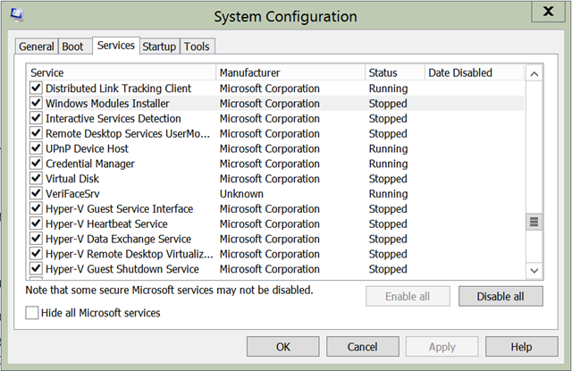This screenshot has width=572, height=371.
Task: Enable Hide all Microsoft services checkbox
Action: coord(32,313)
